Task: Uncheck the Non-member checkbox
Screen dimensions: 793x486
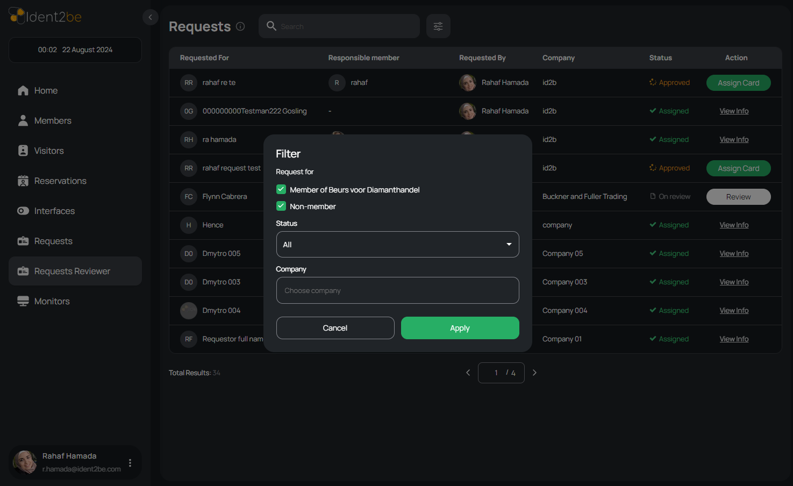Action: click(x=281, y=206)
